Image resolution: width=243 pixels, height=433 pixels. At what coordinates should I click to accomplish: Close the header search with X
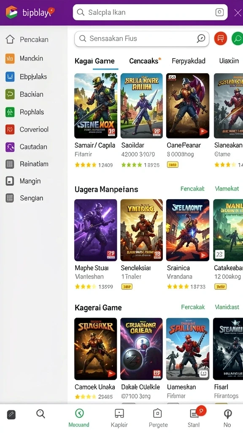[238, 12]
